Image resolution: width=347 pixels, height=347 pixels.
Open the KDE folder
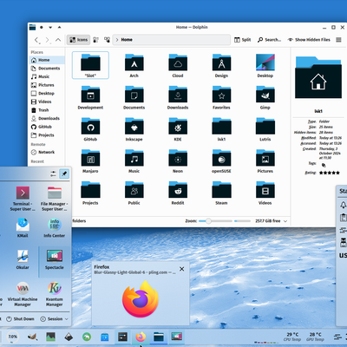[x=178, y=129]
